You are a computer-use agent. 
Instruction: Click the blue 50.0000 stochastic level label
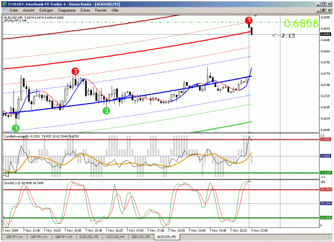[326, 204]
